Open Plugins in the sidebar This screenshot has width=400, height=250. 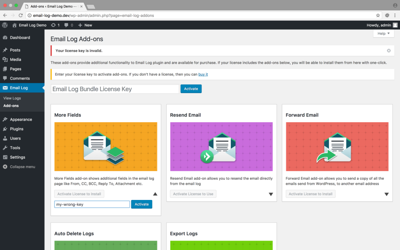click(16, 129)
